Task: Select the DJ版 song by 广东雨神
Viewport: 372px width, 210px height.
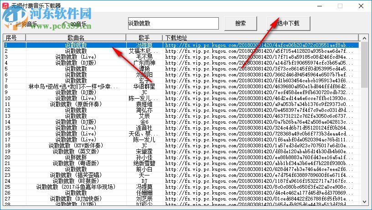Action: [181, 63]
